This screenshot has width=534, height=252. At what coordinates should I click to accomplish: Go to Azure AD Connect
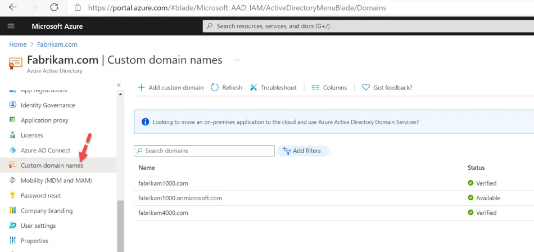coord(45,151)
